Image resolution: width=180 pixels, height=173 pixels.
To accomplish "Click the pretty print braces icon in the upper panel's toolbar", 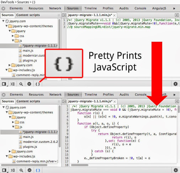I will click(x=38, y=84).
